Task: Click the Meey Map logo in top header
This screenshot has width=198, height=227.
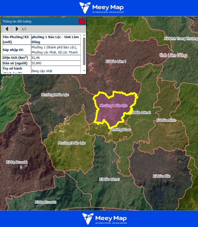Action: click(101, 8)
